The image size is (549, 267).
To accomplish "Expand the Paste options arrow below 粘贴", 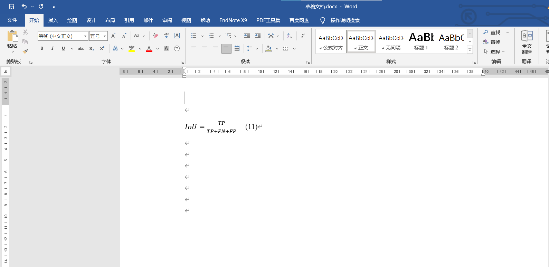I will pyautogui.click(x=12, y=52).
